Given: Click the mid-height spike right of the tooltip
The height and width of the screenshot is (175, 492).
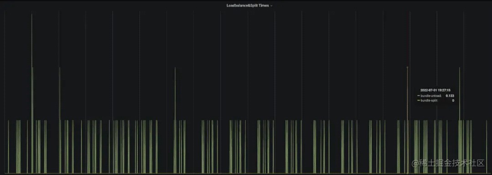Looking at the screenshot, I should tap(460, 120).
